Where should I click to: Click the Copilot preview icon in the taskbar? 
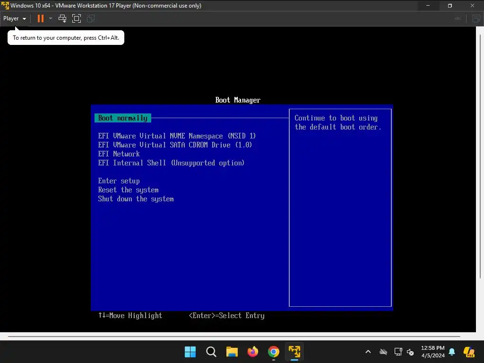pos(469,352)
